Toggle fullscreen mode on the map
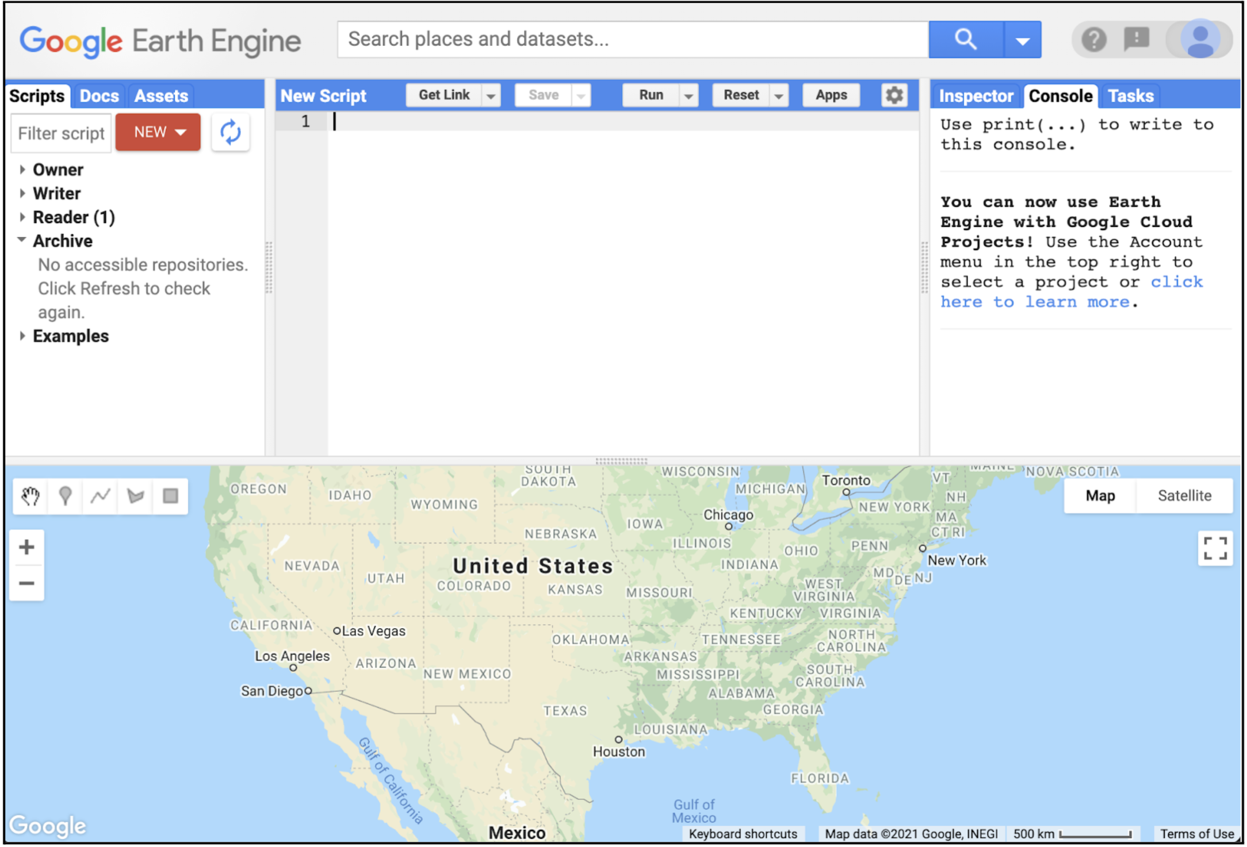Image resolution: width=1247 pixels, height=847 pixels. click(1215, 549)
